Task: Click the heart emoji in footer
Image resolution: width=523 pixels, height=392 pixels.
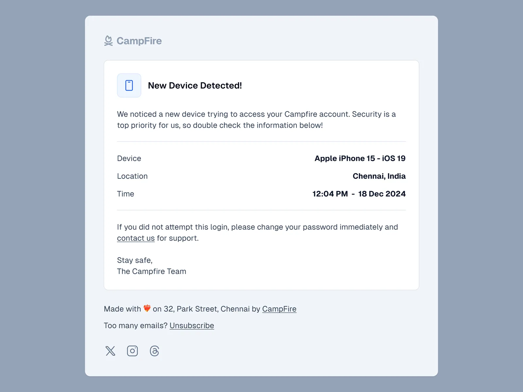Action: 147,308
